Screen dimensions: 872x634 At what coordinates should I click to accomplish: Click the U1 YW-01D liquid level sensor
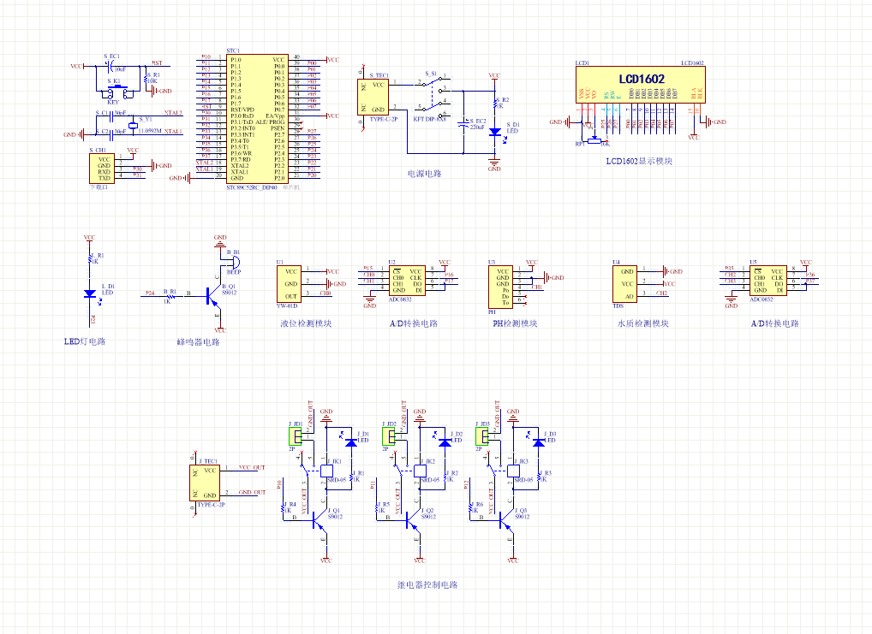point(288,281)
